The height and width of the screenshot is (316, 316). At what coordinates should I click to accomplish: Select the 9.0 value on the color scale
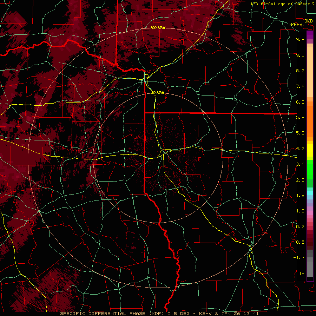point(300,55)
